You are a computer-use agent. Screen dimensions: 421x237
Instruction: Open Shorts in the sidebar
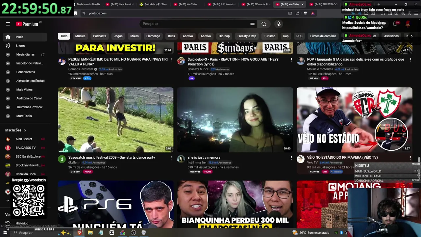pyautogui.click(x=25, y=46)
